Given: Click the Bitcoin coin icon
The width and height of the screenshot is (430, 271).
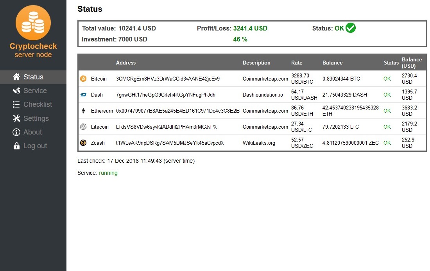Looking at the screenshot, I should (83, 79).
